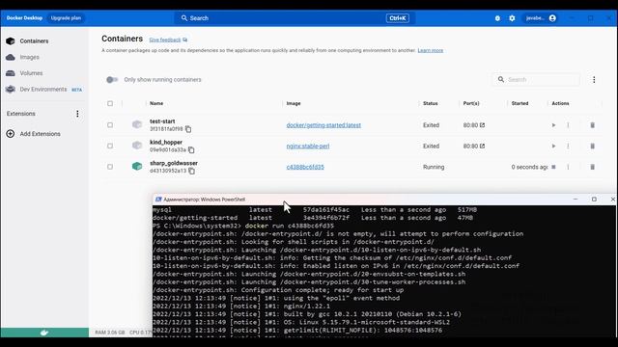Click the sharp_goldwasser container name

click(x=174, y=163)
